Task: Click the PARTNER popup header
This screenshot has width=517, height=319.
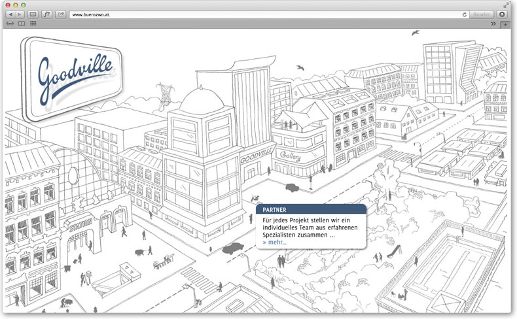Action: click(x=311, y=209)
